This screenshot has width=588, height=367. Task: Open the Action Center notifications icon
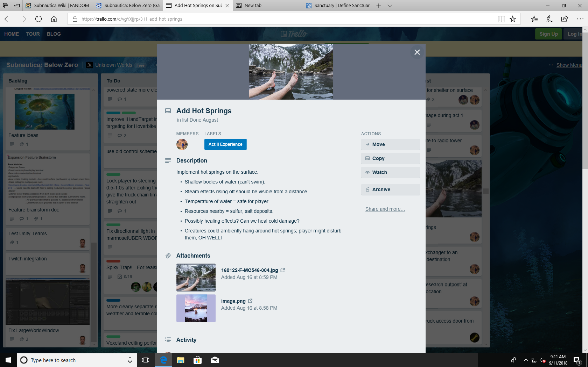[x=577, y=360]
